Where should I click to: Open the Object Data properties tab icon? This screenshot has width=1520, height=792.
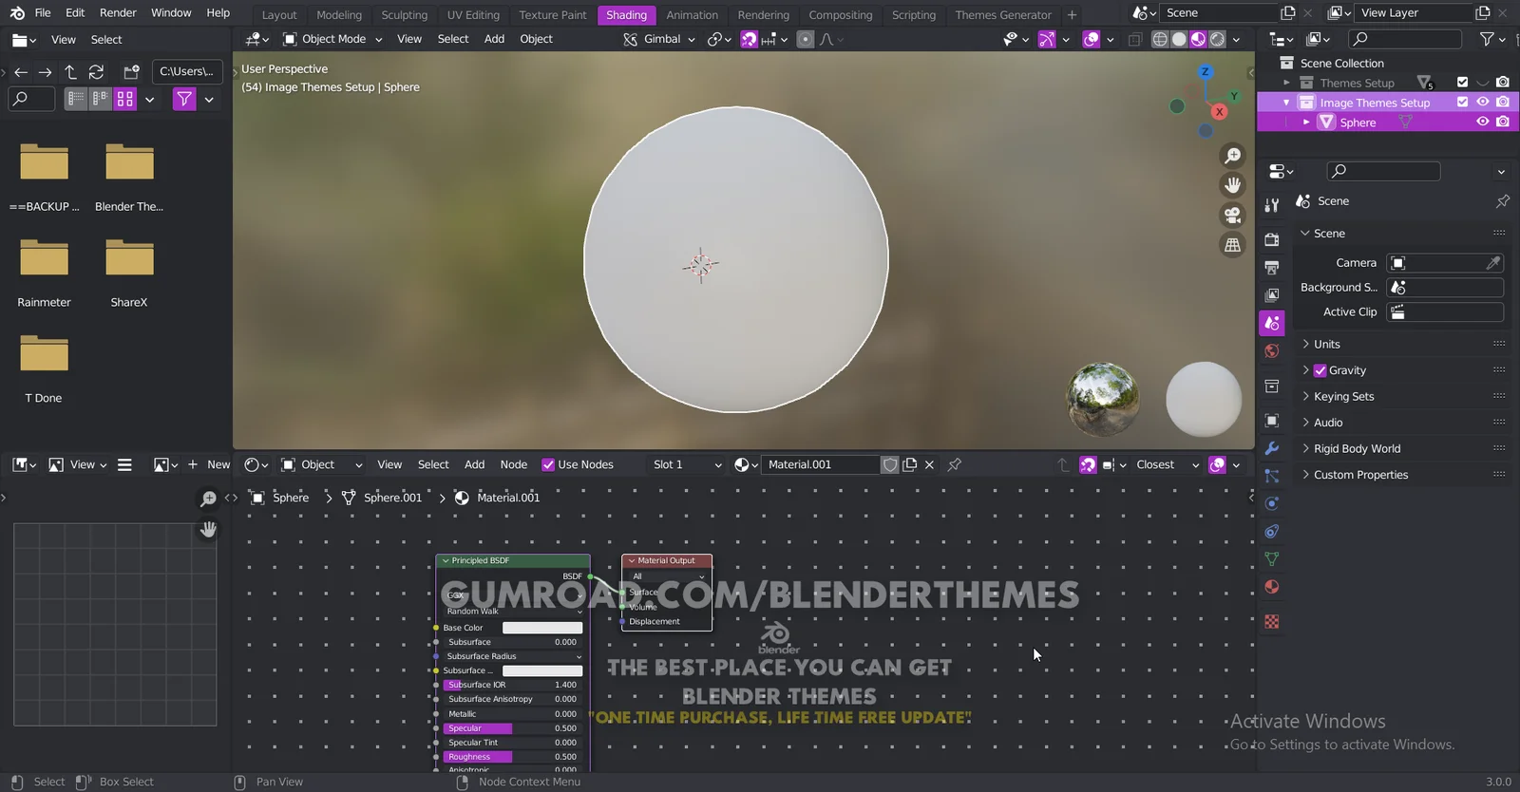[1272, 559]
